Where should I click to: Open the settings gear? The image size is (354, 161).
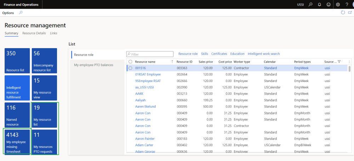(x=338, y=5)
